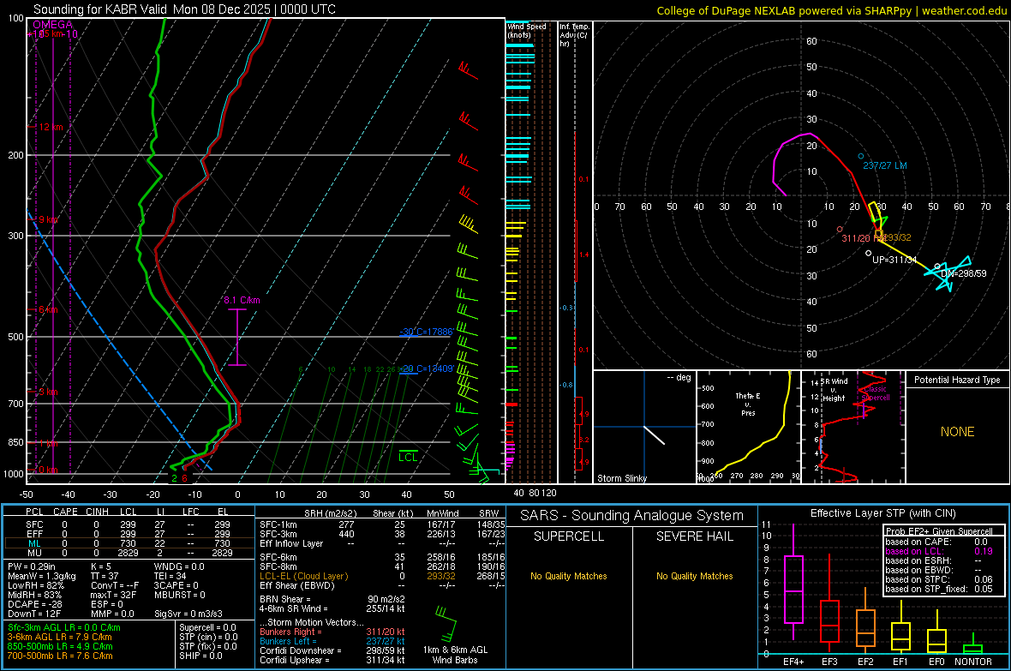The height and width of the screenshot is (671, 1011).
Task: Click the 'Bunkers Left = 237/27 kt' line
Action: click(332, 641)
